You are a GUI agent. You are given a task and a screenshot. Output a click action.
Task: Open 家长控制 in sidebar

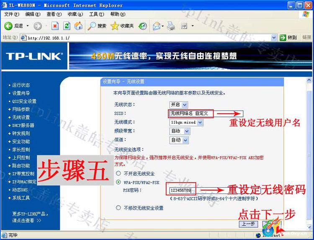point(21,150)
